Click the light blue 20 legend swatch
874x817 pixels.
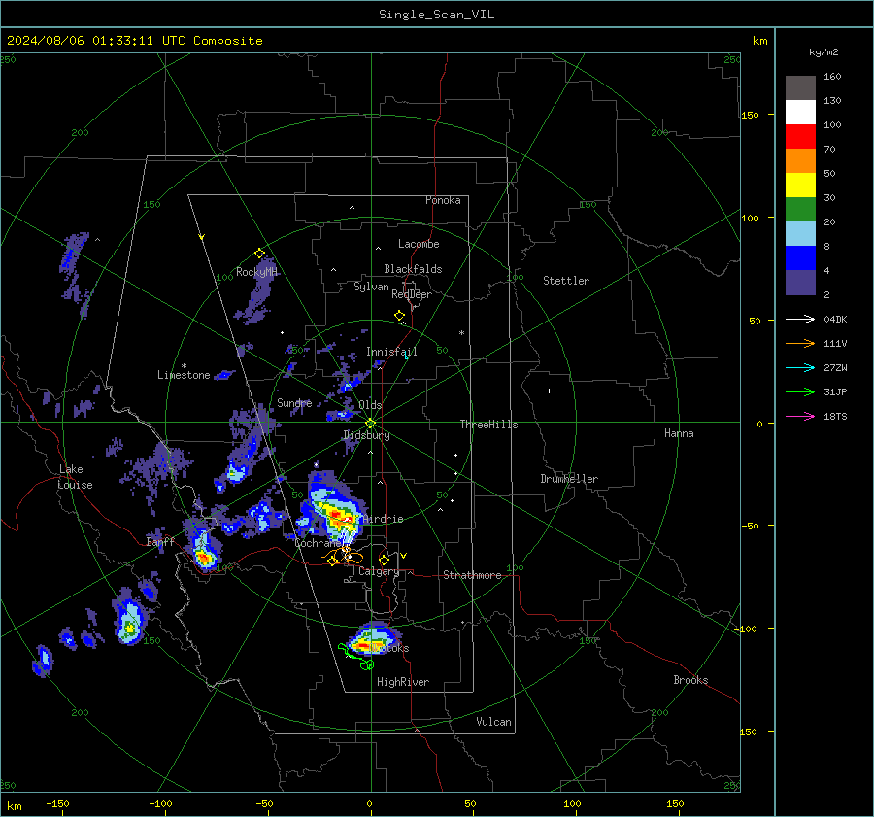800,234
